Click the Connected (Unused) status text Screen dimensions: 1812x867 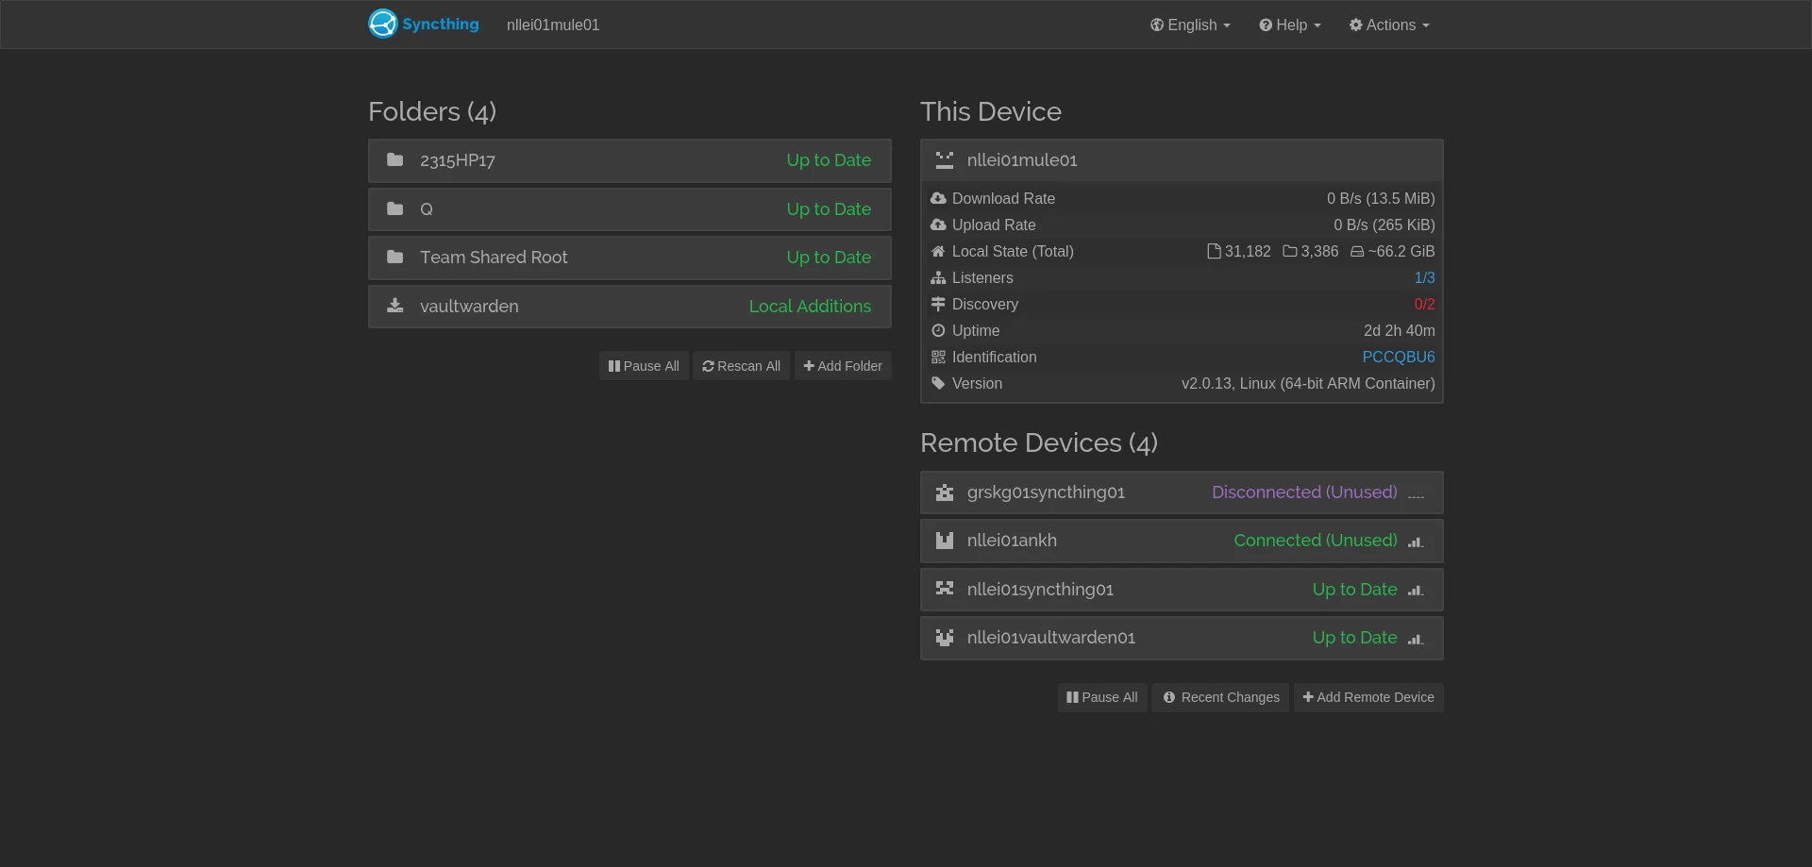[1316, 541]
